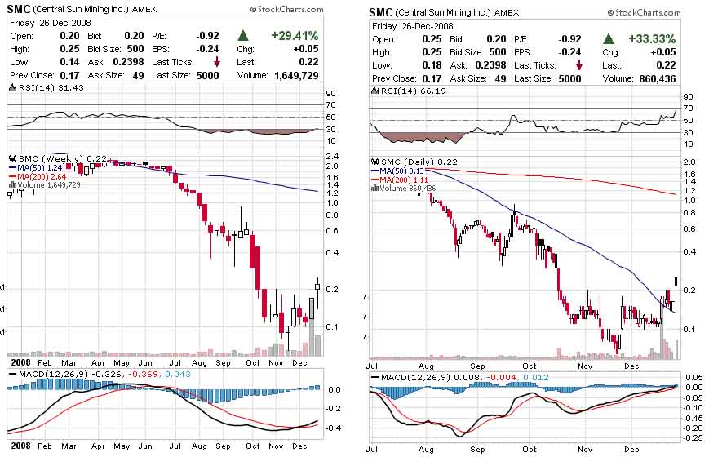The width and height of the screenshot is (709, 457).
Task: Click the bar icon beside Volume 860,436 legend
Action: click(374, 189)
